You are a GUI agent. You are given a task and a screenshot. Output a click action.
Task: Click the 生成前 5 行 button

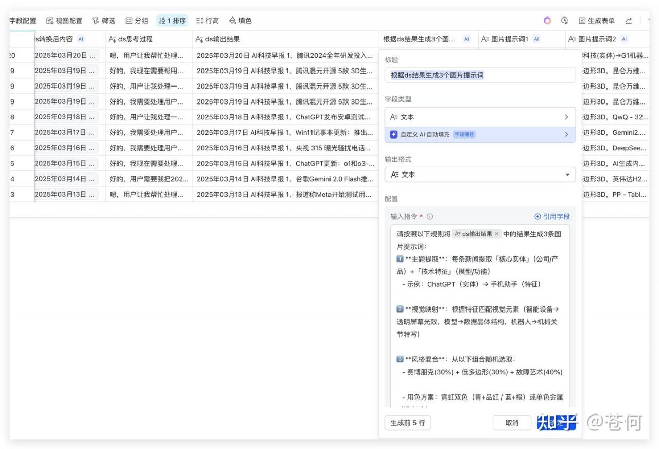408,423
